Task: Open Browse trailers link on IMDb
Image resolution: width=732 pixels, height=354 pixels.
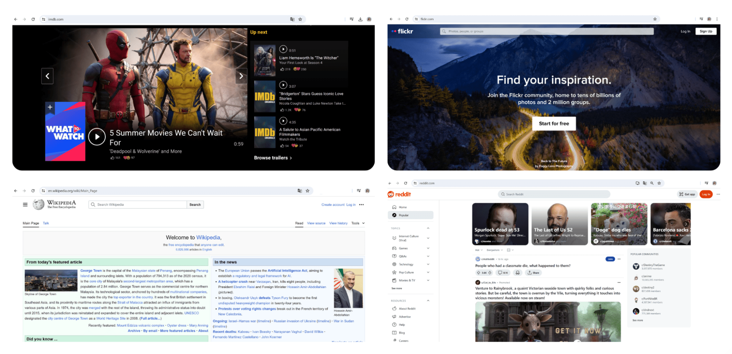Action: click(x=273, y=158)
